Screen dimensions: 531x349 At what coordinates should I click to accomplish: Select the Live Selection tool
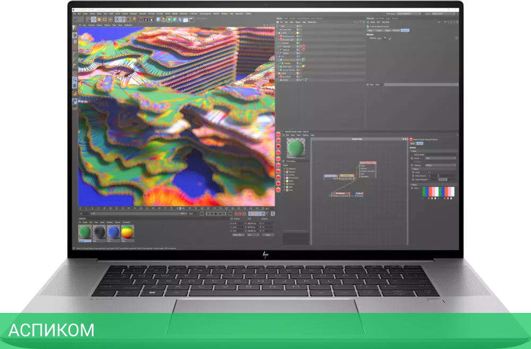[88, 19]
